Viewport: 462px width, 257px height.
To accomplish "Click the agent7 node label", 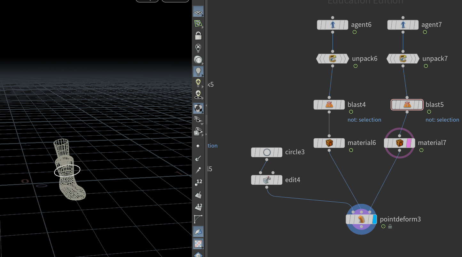I will pyautogui.click(x=431, y=25).
